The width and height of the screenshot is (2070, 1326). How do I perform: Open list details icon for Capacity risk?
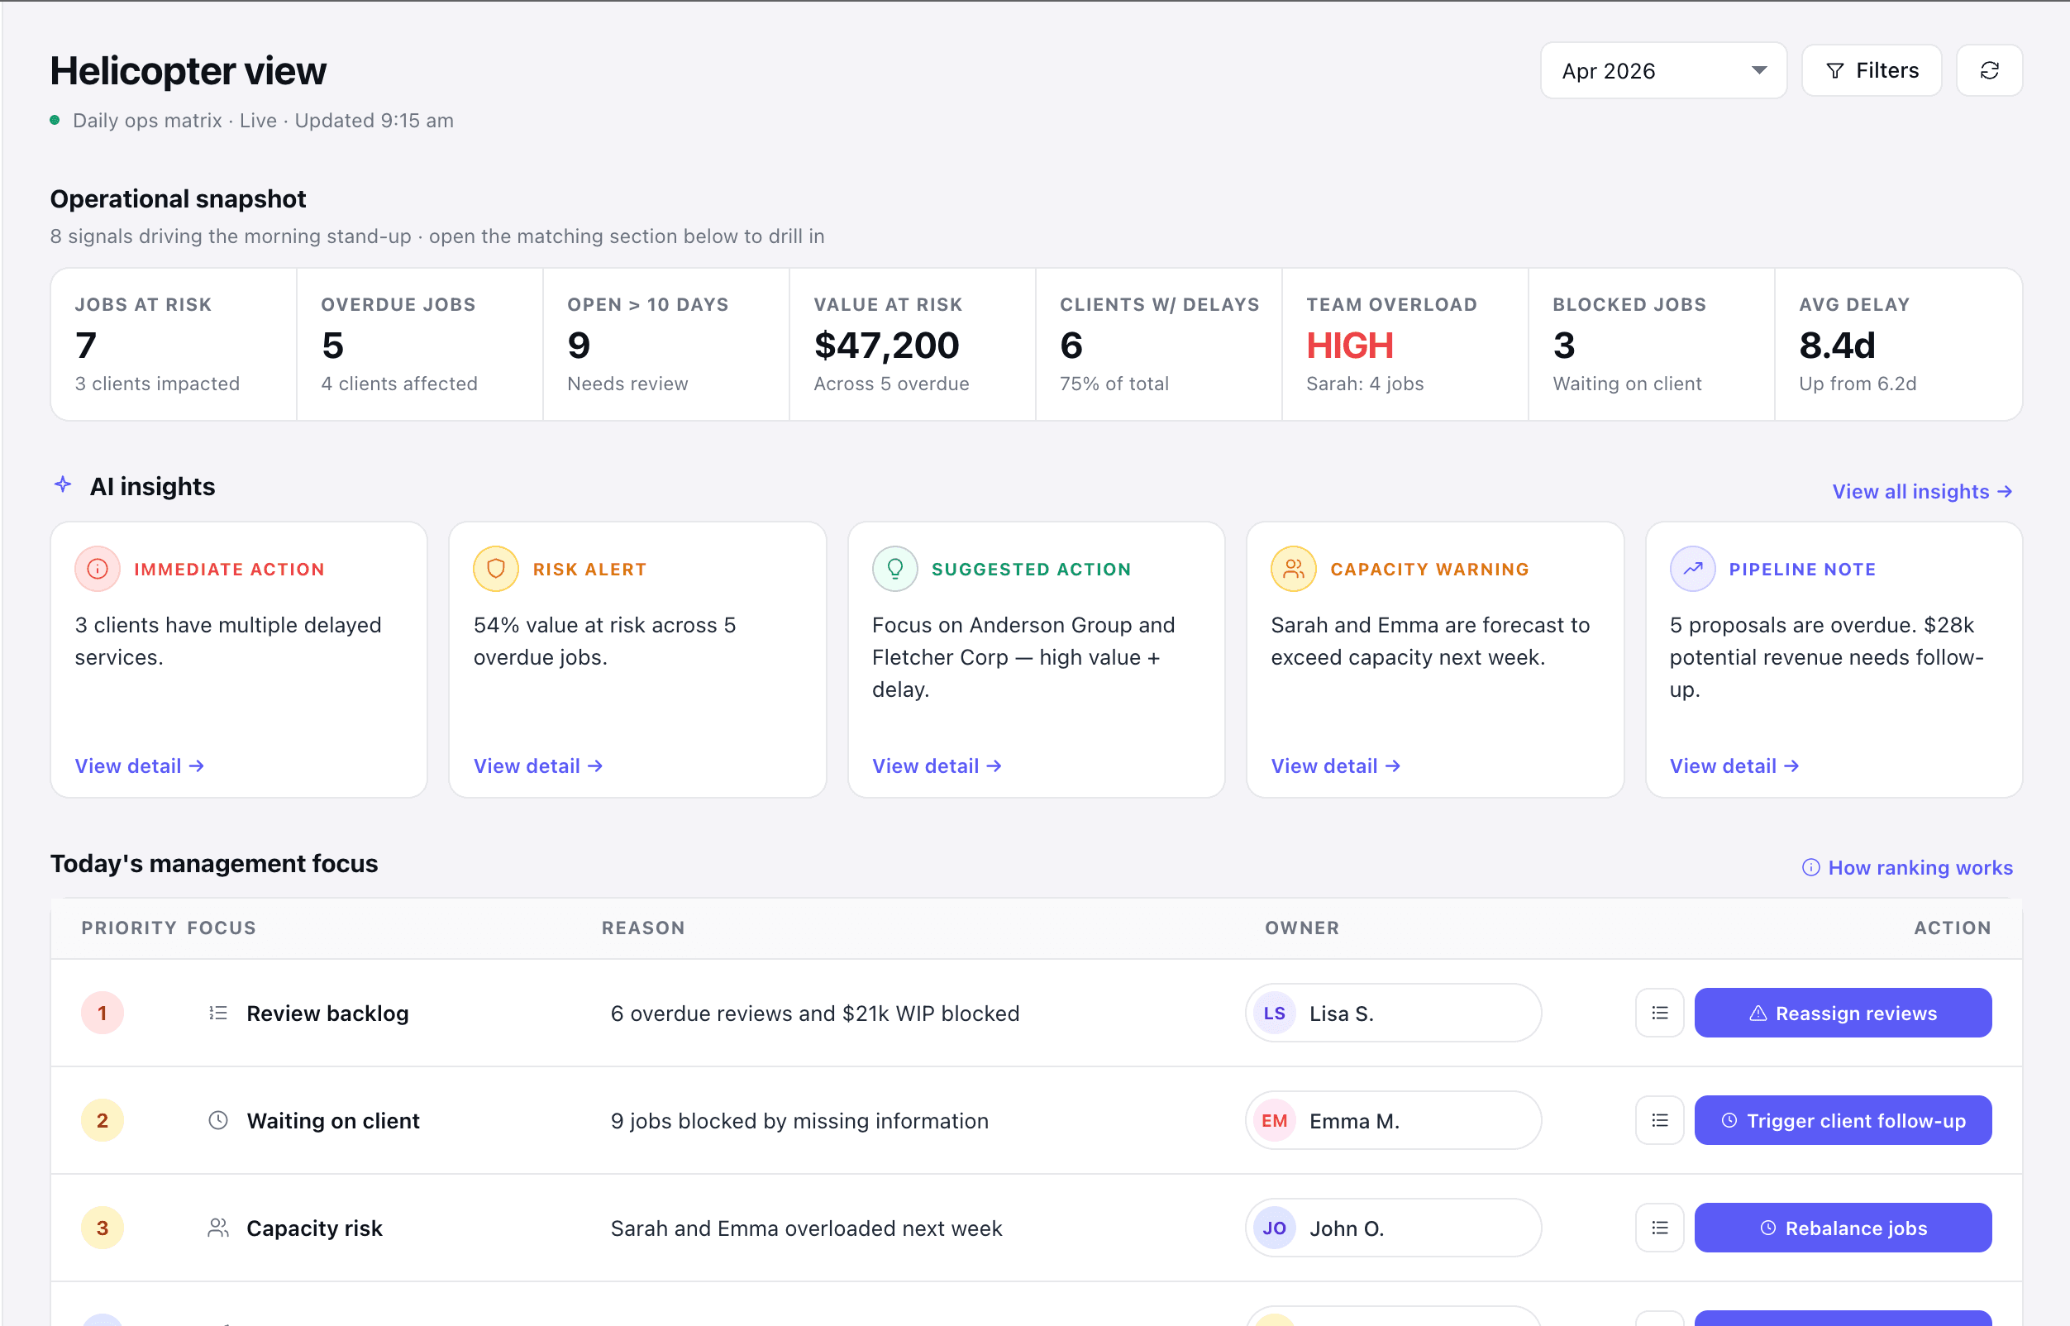pos(1659,1228)
